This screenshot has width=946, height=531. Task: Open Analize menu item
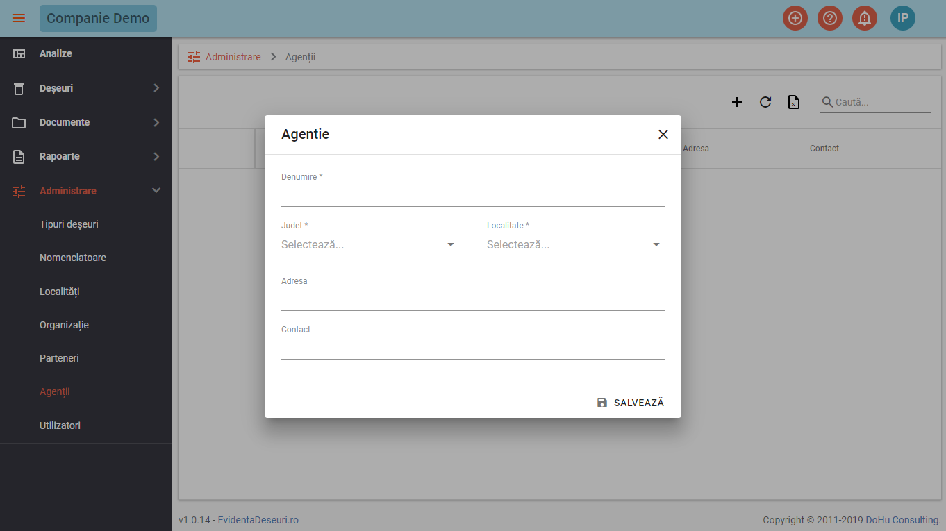[85, 53]
